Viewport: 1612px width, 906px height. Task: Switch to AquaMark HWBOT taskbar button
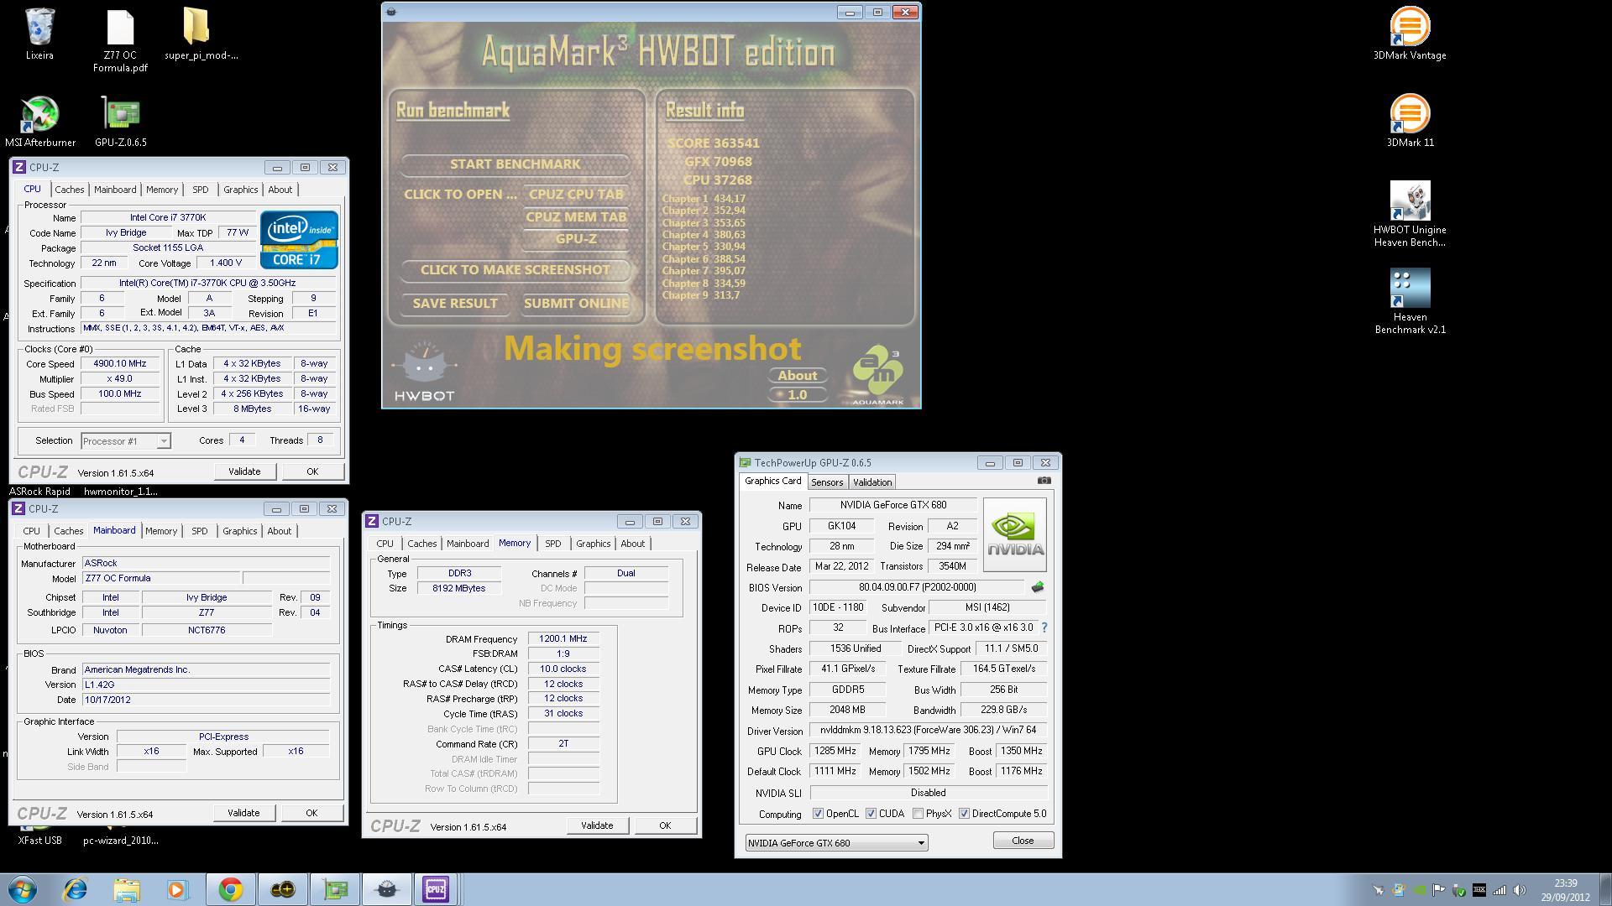[386, 889]
